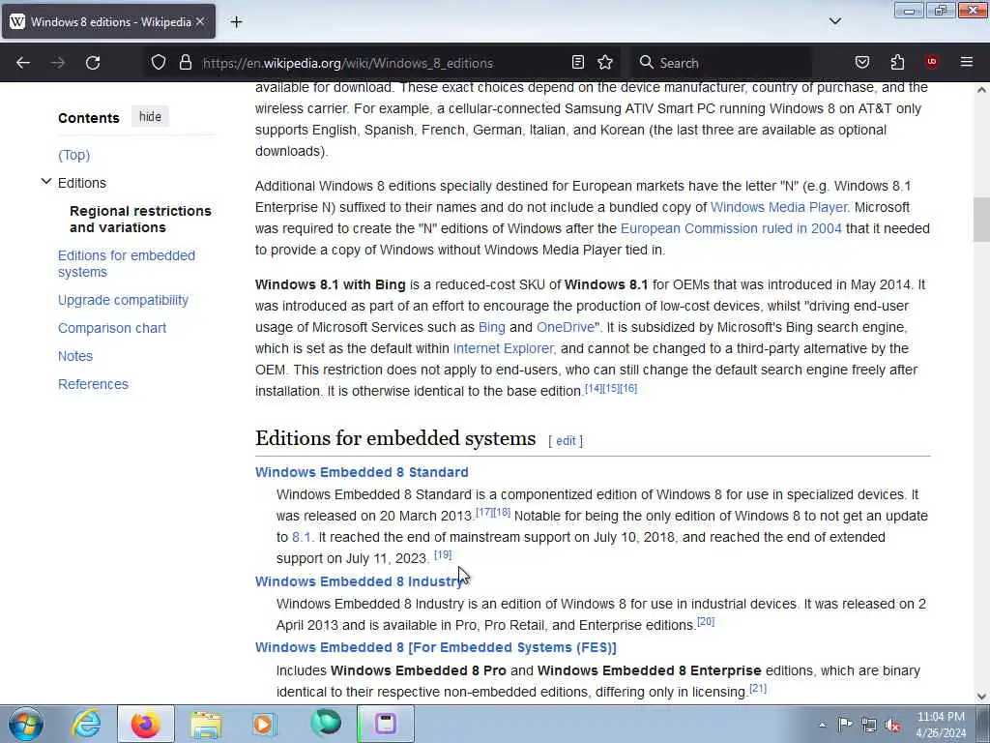Open the Firefox hamburger menu

[967, 62]
